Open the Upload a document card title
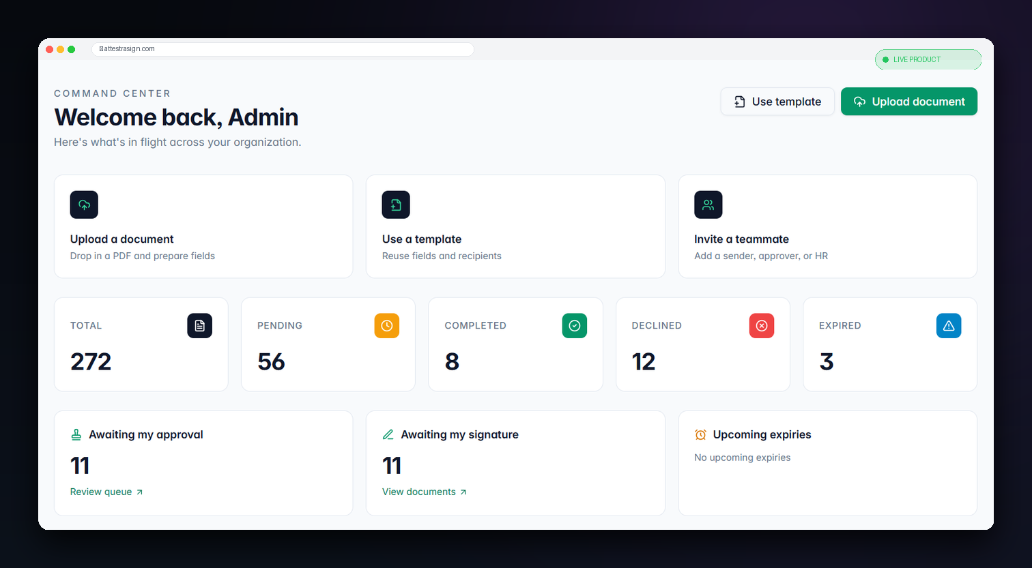 121,239
